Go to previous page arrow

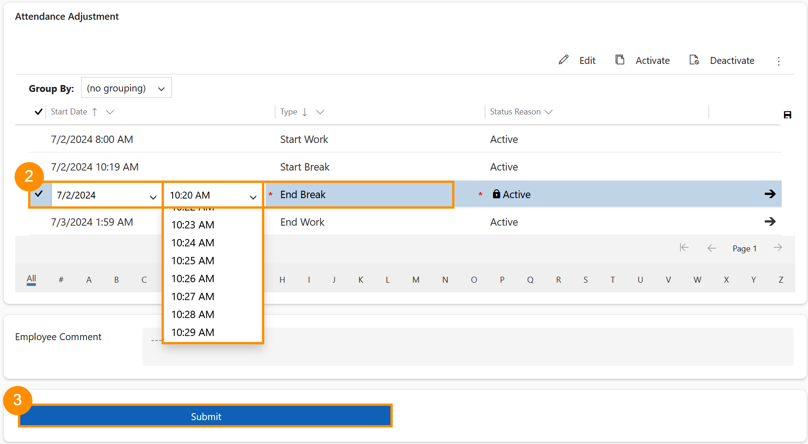(x=712, y=248)
